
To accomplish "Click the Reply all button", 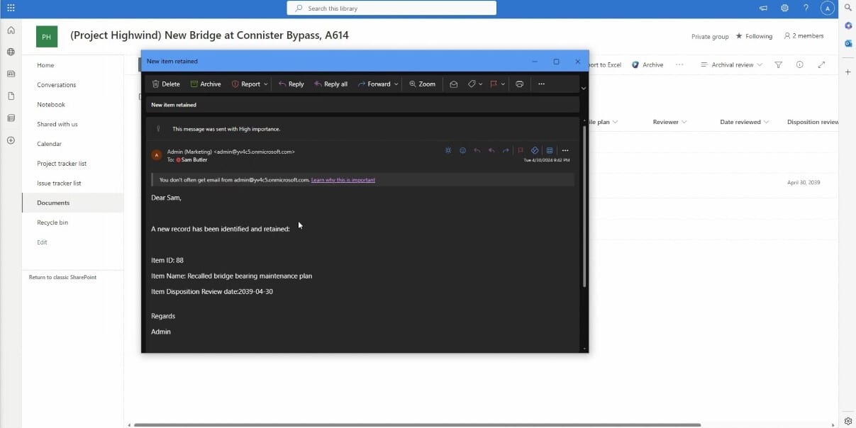I will [330, 84].
